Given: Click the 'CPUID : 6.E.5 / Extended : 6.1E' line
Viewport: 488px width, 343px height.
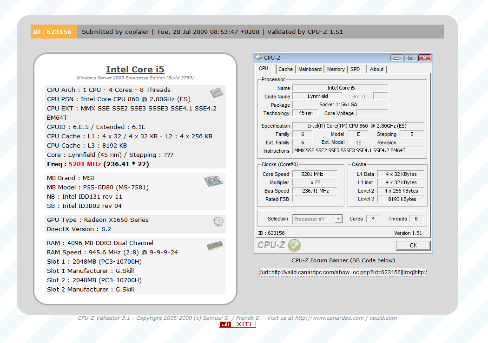Looking at the screenshot, I should (x=96, y=127).
